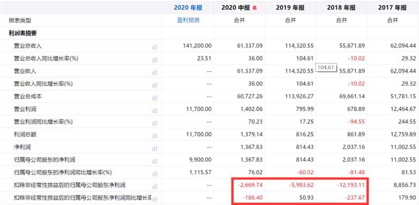Open chart icon beside 营业总收入同比增长率(%)

click(x=154, y=59)
